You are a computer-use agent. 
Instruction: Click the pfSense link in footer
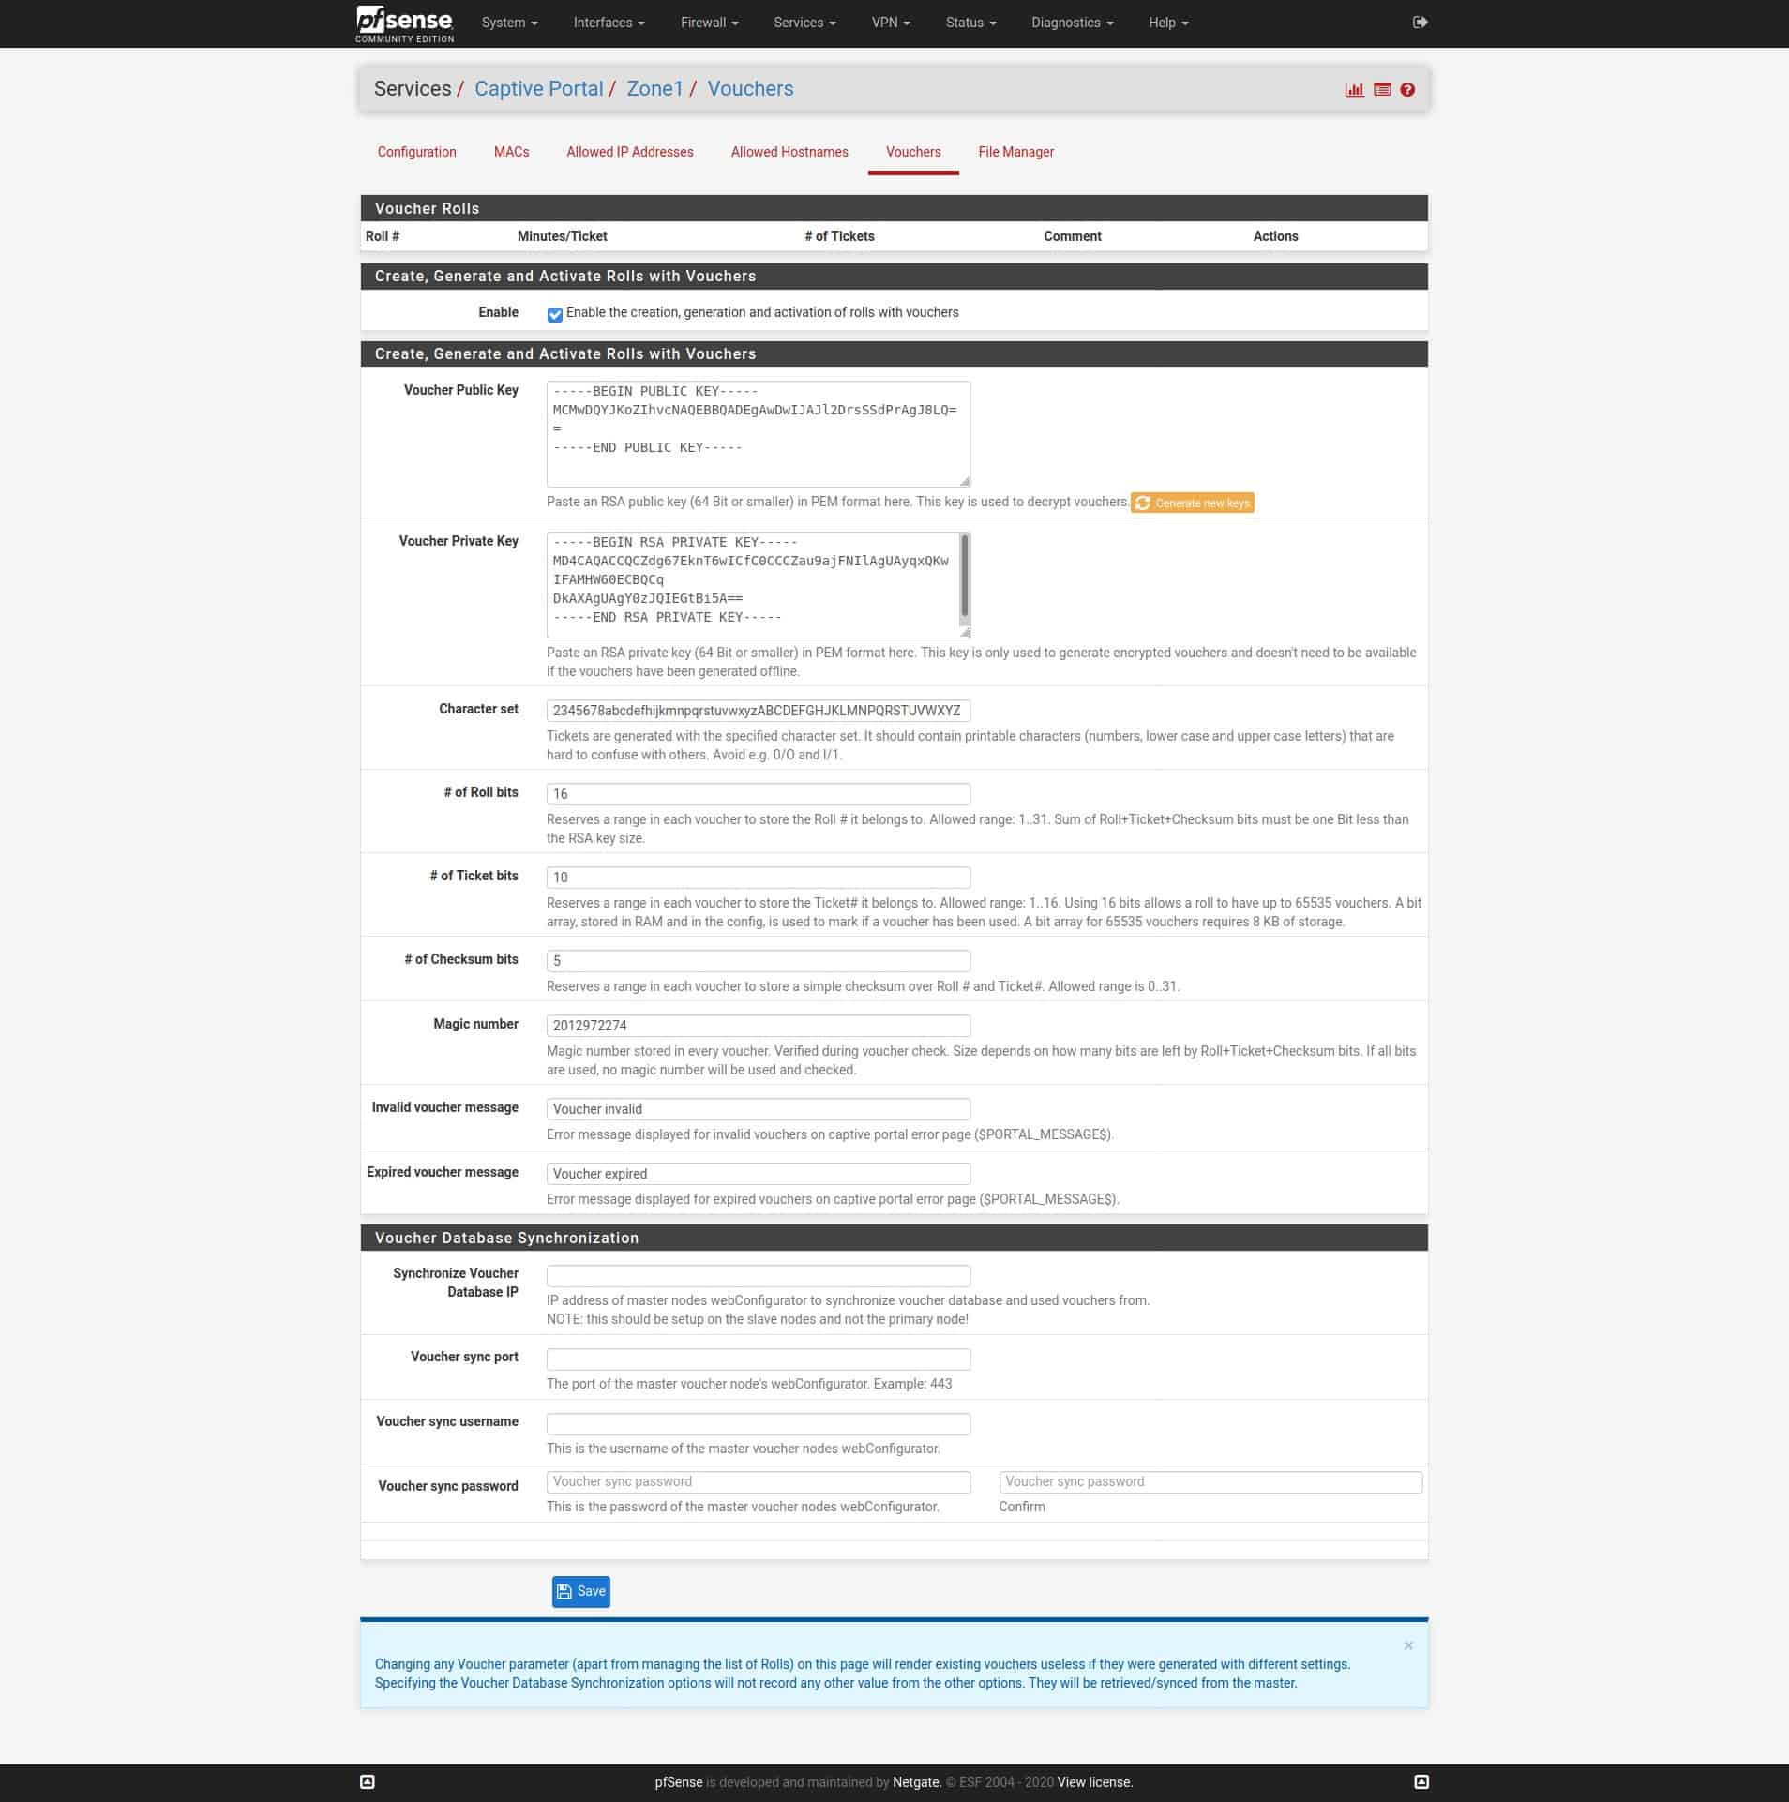tap(678, 1781)
